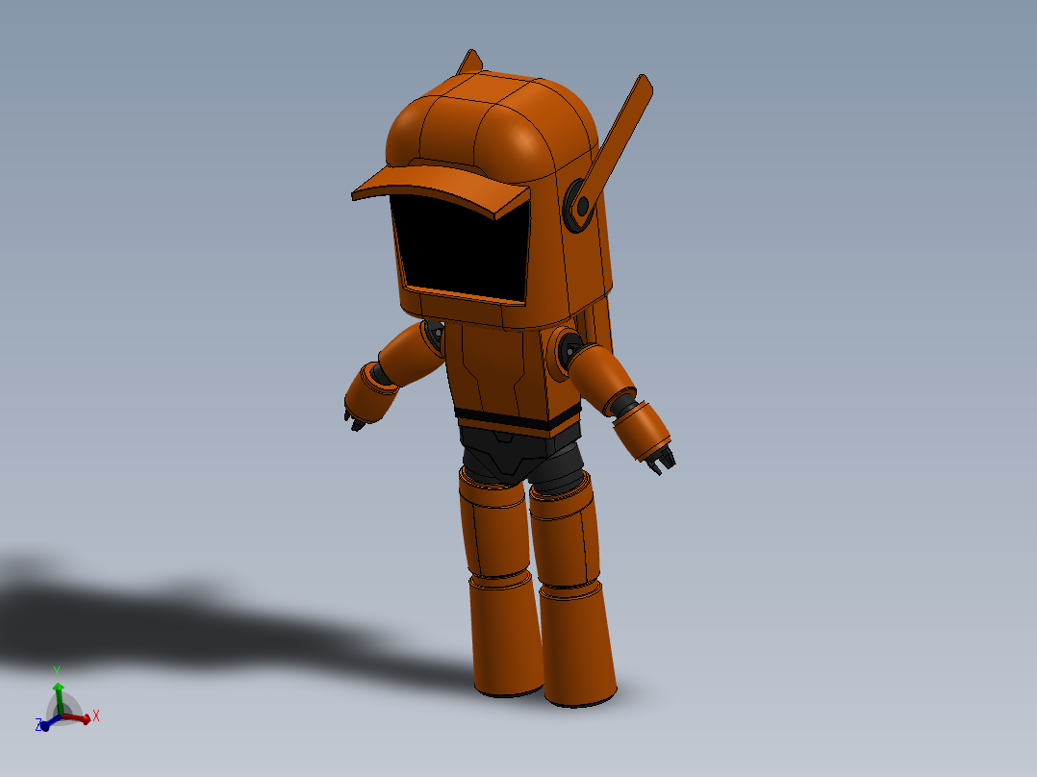Select the upper arm on the antenna side

click(x=600, y=378)
